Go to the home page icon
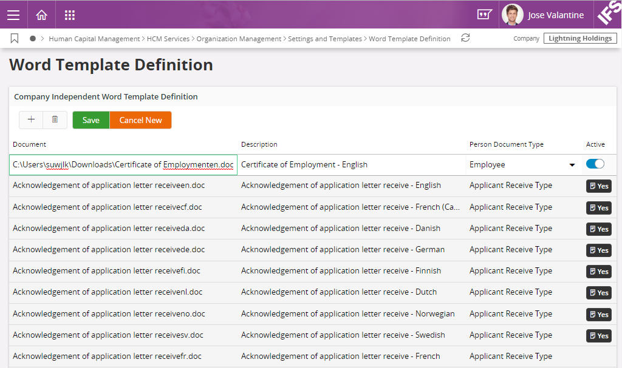Screen dimensions: 622x368 coord(41,15)
